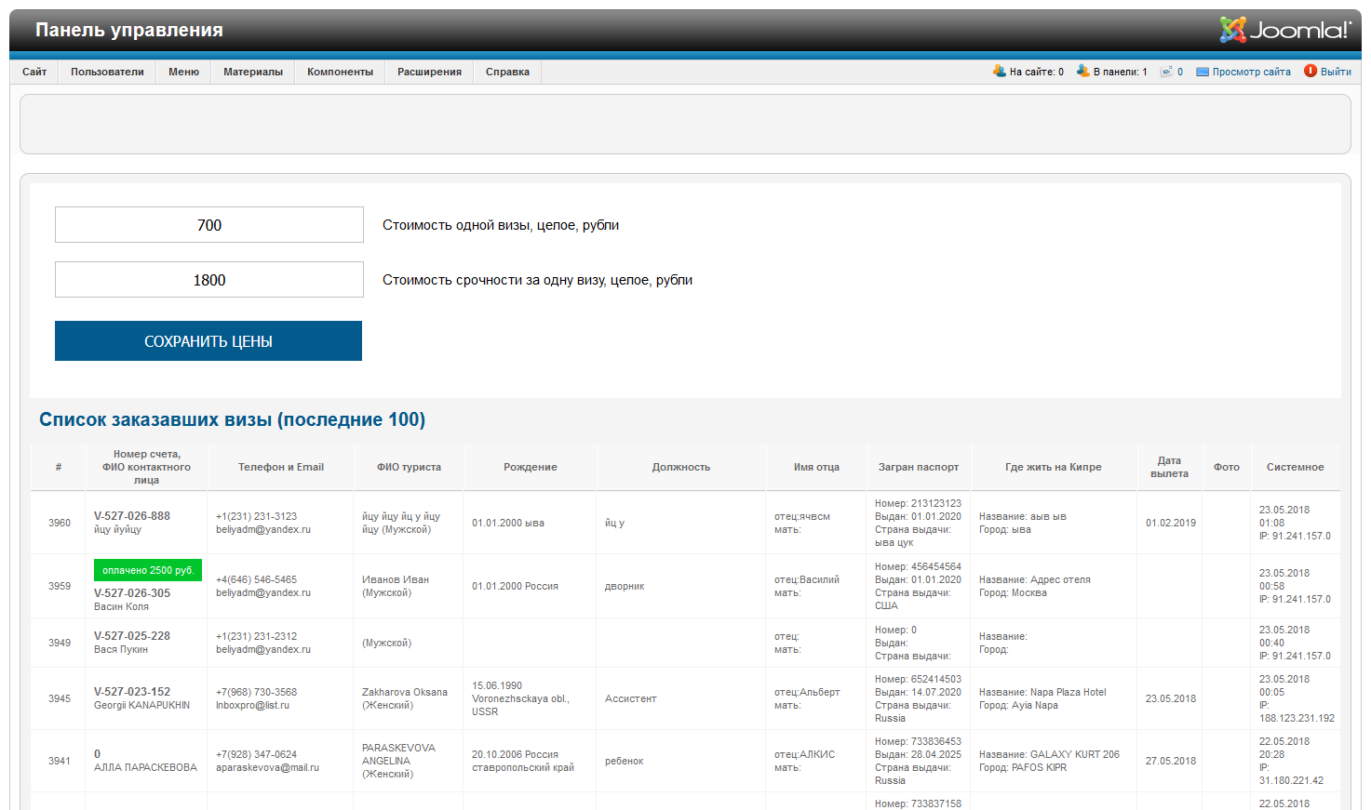Click the СОХРАНИТЬ ЦЕНЫ button
This screenshot has width=1371, height=810.
click(x=208, y=341)
